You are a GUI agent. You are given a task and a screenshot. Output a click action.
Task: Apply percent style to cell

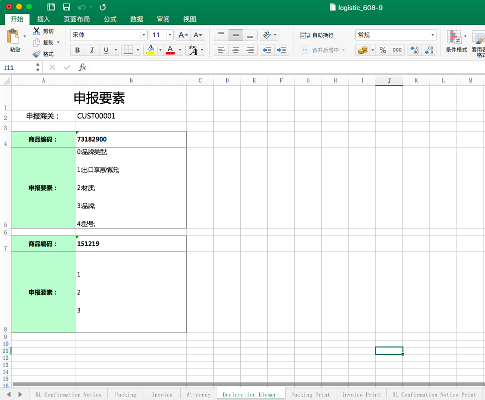(x=383, y=50)
